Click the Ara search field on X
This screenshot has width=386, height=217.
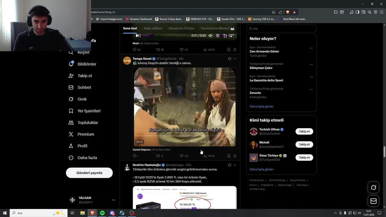pos(281,28)
